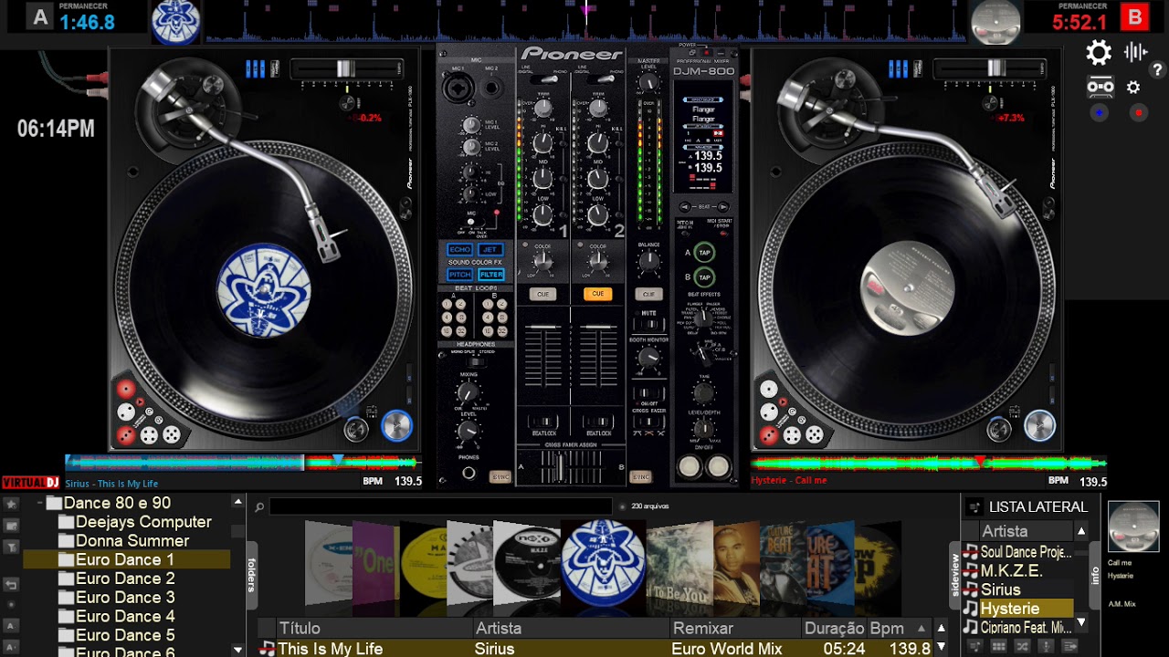This screenshot has height=657, width=1169.
Task: Click the waveform display icon beside settings gear
Action: pos(1135,52)
